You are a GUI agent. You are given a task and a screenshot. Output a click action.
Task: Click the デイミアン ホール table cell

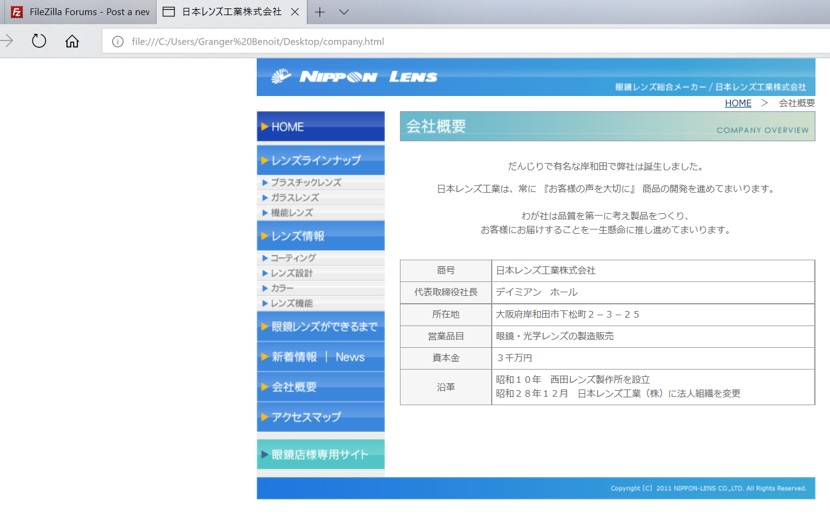[x=653, y=292]
